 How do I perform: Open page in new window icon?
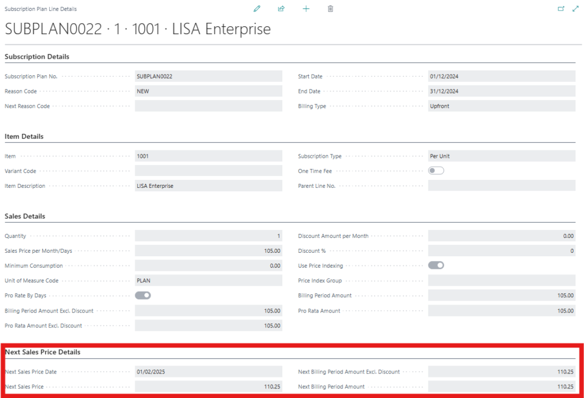point(561,9)
